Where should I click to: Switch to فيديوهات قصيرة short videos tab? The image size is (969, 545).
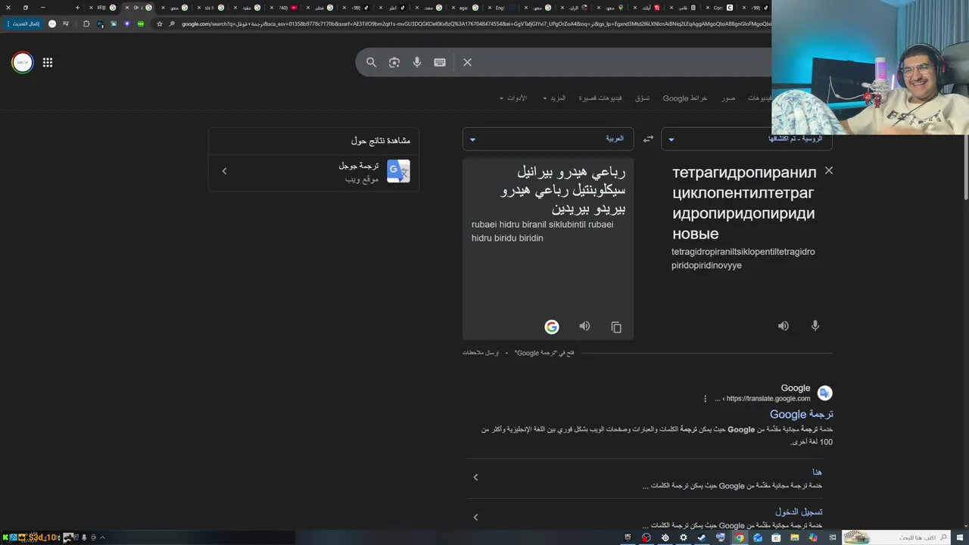point(600,98)
